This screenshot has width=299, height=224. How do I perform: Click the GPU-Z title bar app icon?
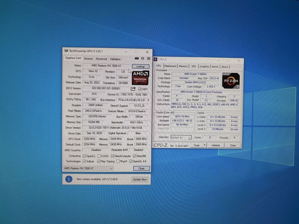point(66,51)
